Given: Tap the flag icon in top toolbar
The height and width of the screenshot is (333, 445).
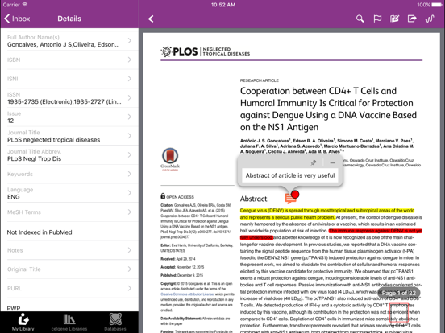Looking at the screenshot, I should point(377,18).
